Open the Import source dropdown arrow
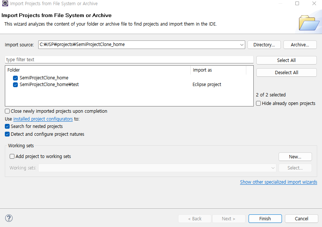The width and height of the screenshot is (322, 227). [x=242, y=45]
